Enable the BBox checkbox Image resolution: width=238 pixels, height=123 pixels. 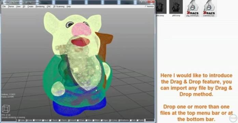tap(86, 120)
